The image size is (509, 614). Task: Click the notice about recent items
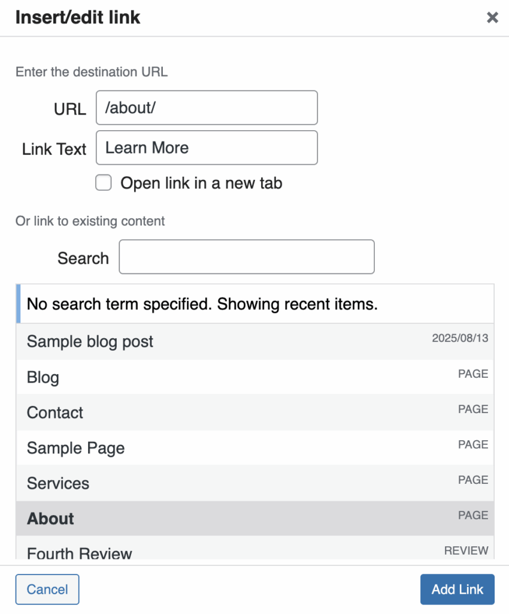[x=202, y=304]
